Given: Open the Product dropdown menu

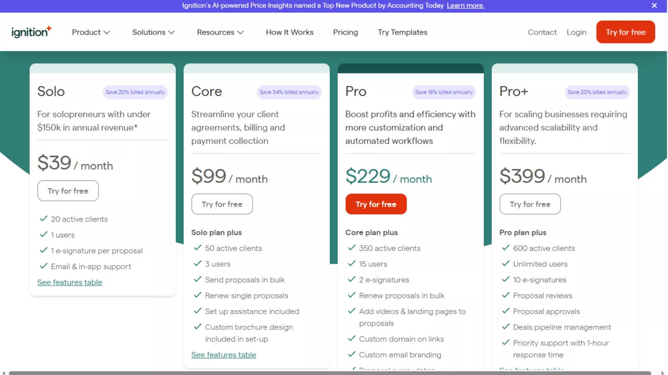Looking at the screenshot, I should point(91,32).
